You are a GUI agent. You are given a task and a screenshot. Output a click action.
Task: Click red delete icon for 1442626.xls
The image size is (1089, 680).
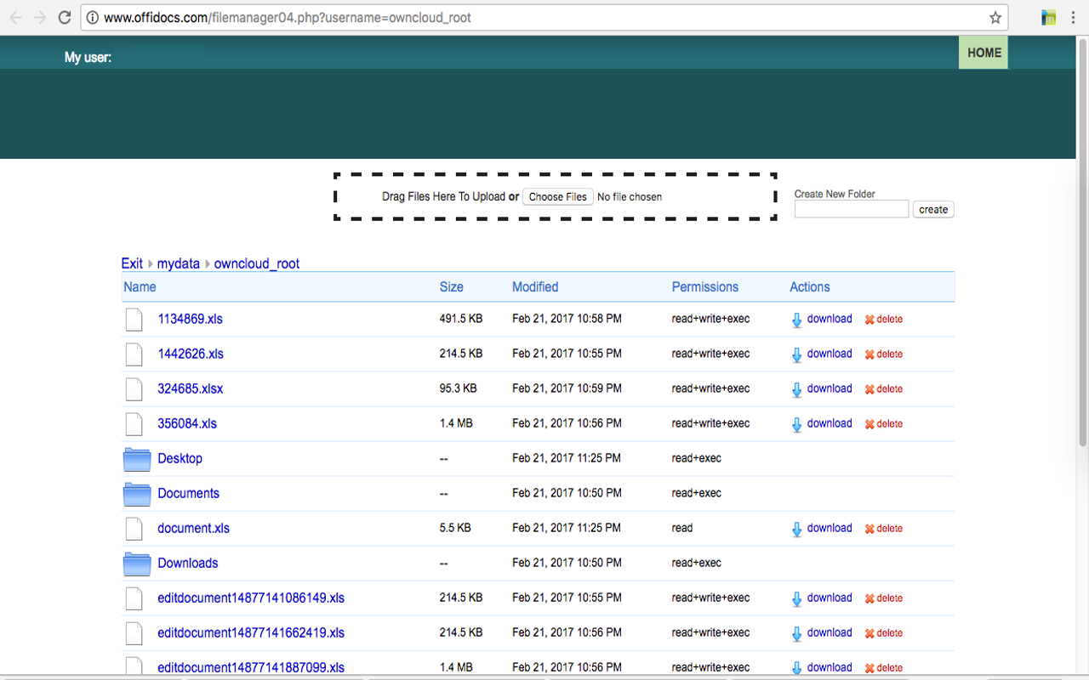pos(869,354)
